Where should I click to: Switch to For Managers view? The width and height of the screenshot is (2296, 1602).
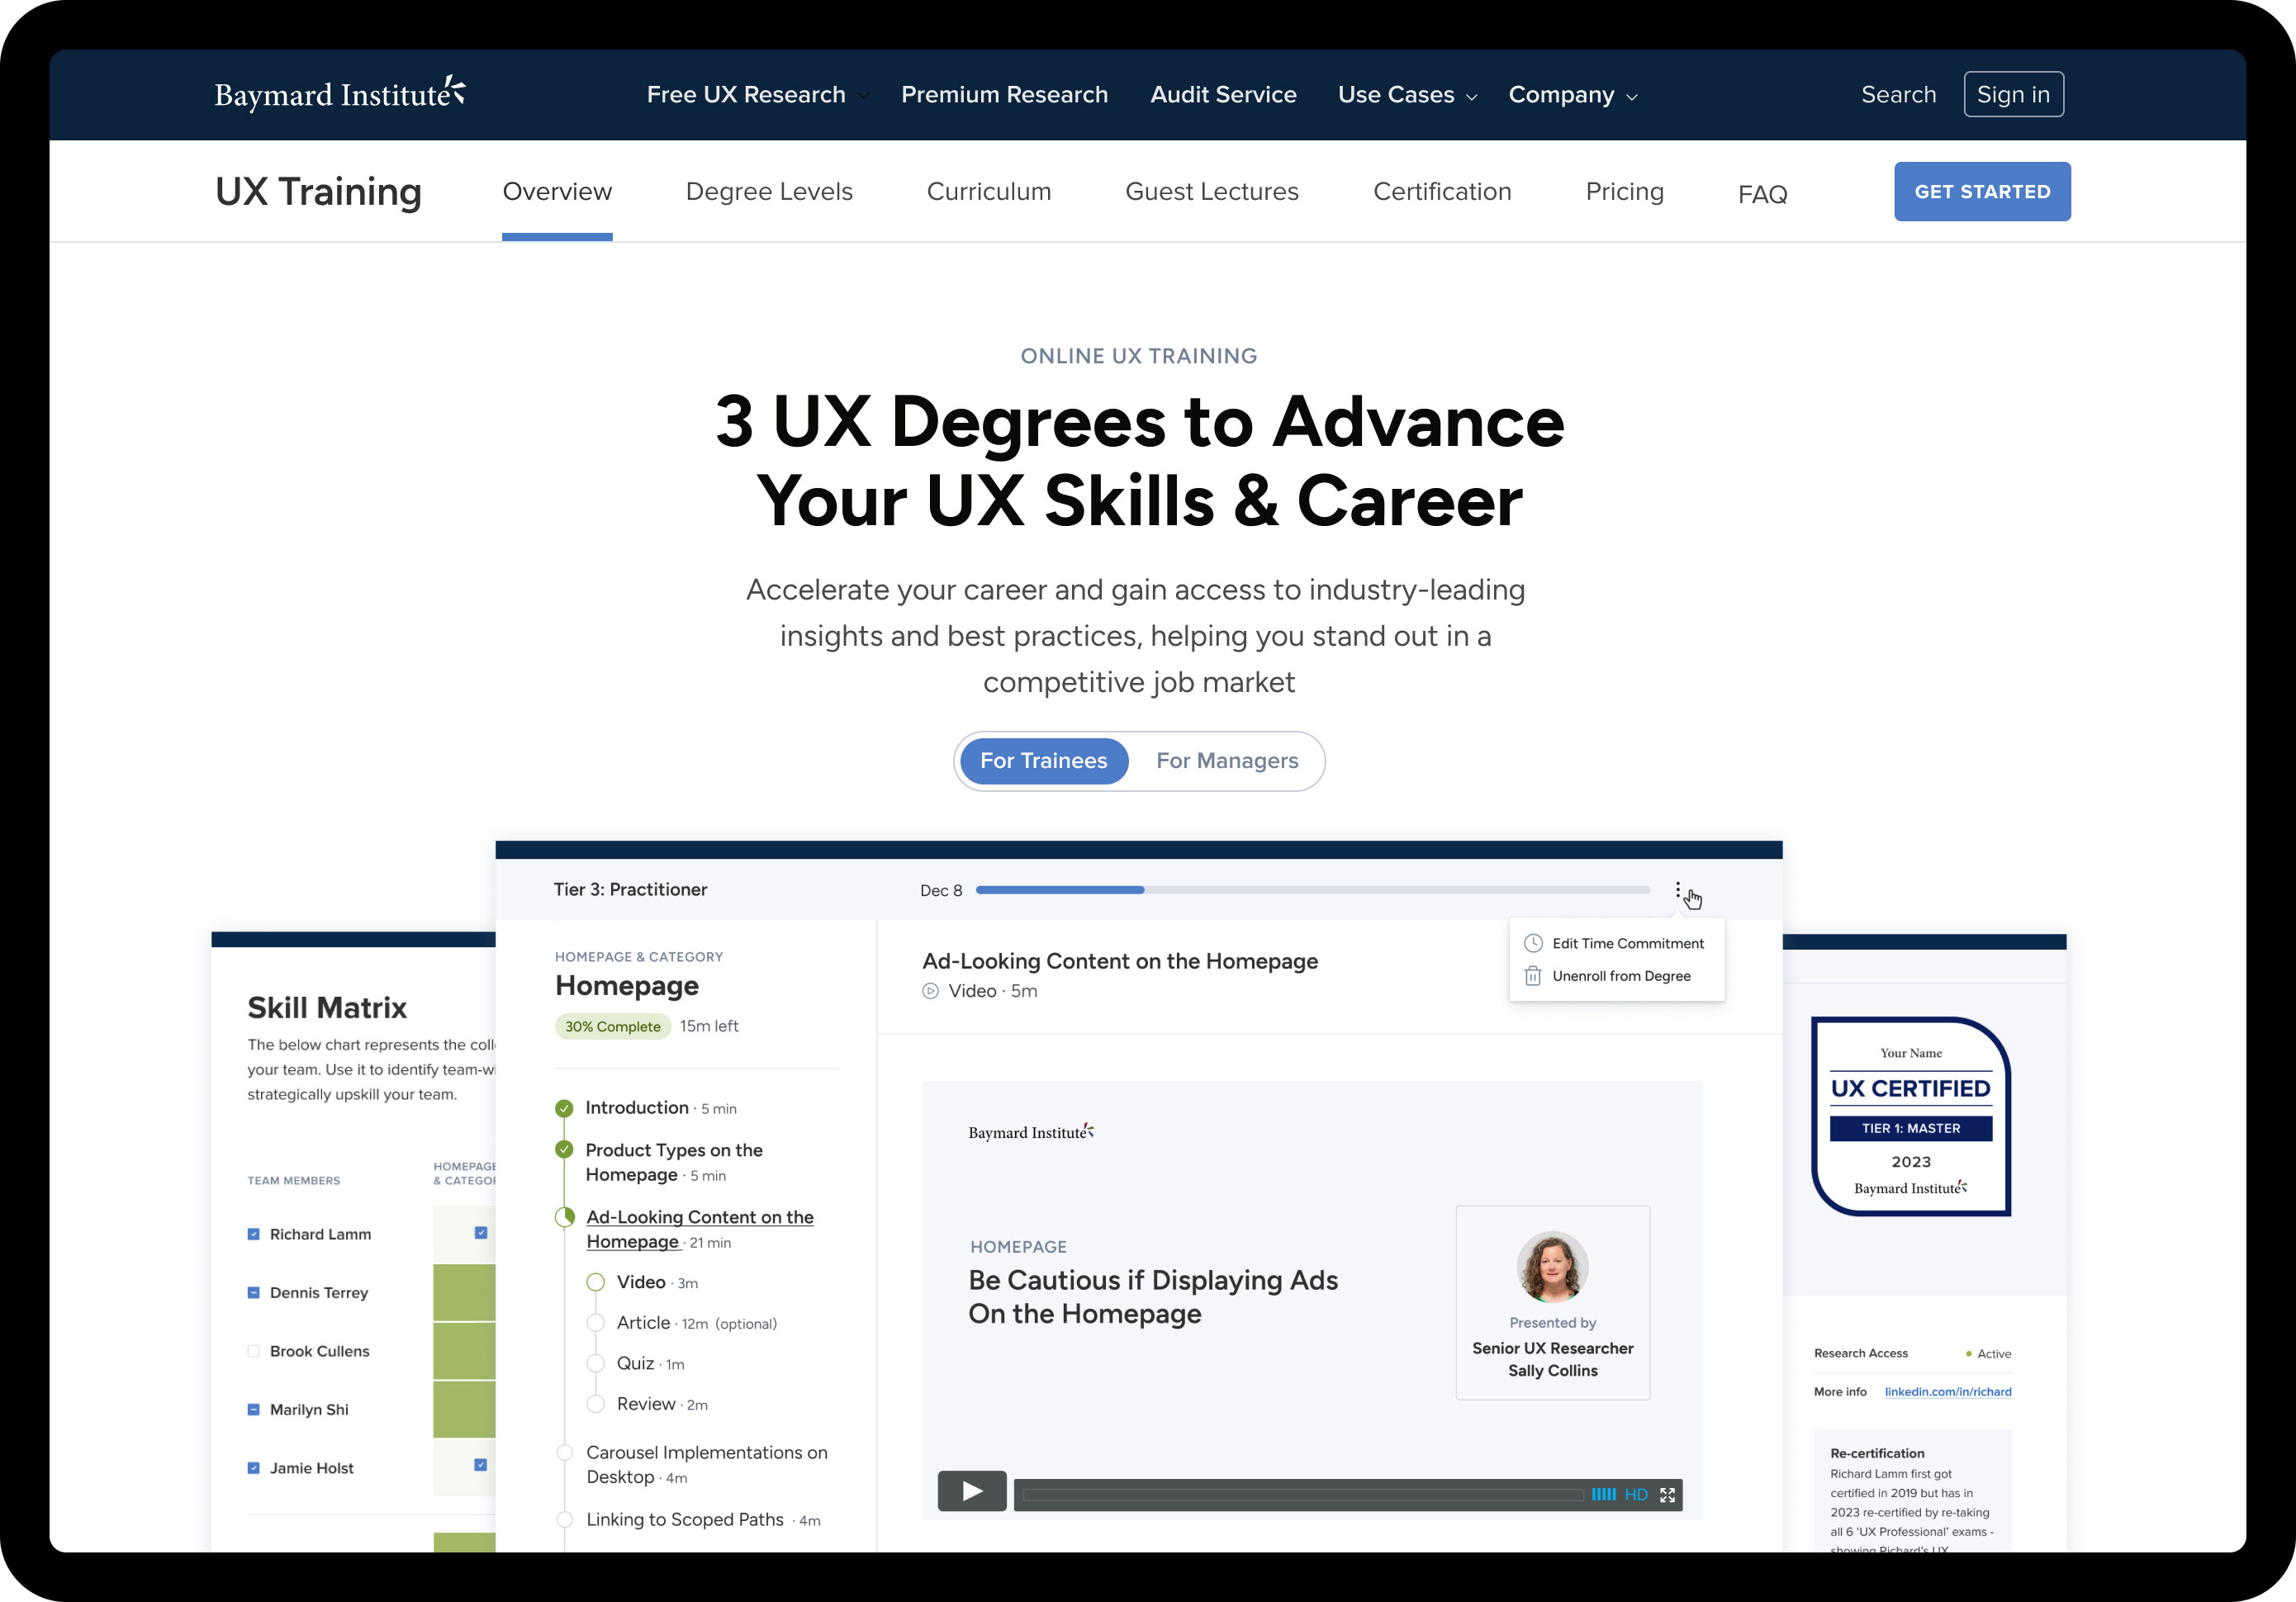[x=1227, y=761]
